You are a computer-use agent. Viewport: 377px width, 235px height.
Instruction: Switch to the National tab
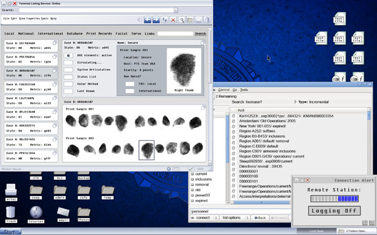[26, 34]
